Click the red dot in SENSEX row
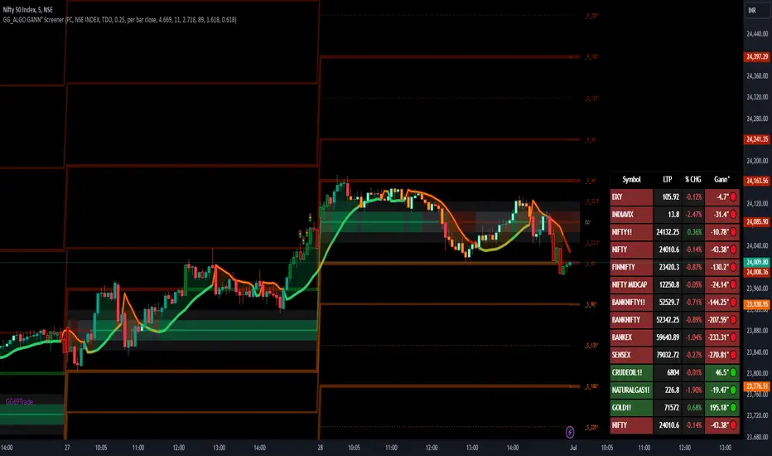 [733, 355]
